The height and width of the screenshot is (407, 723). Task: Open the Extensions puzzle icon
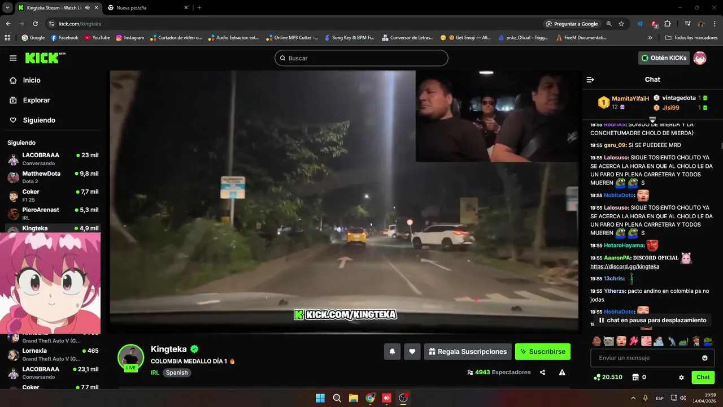click(x=668, y=24)
